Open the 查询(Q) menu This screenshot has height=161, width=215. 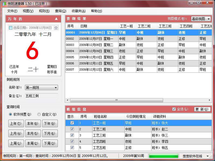click(60, 11)
